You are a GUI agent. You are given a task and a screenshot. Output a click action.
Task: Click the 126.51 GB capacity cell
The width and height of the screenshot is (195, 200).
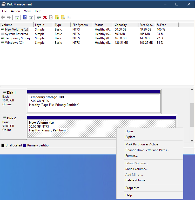[x=121, y=43]
